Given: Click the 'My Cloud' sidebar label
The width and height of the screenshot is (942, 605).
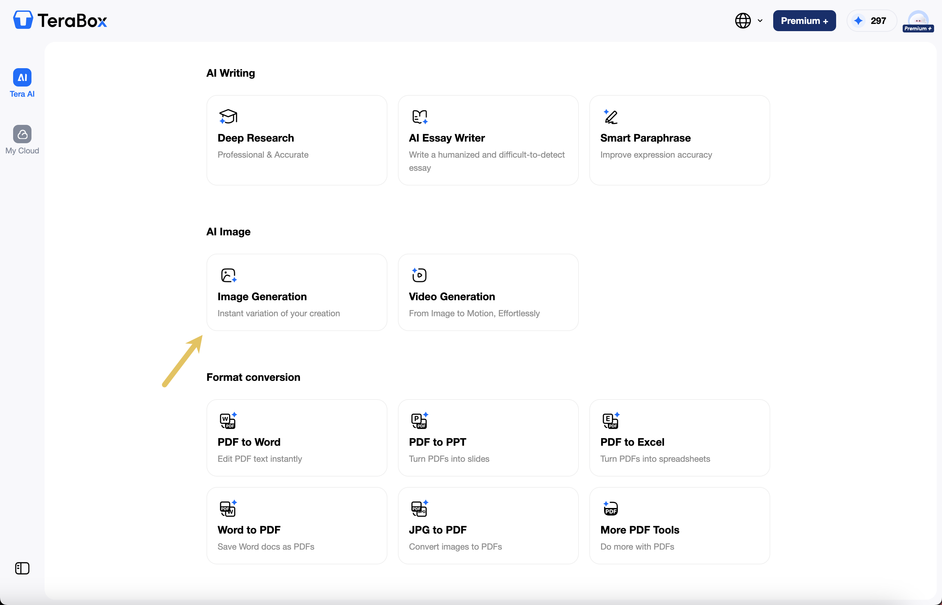Looking at the screenshot, I should click(x=22, y=151).
